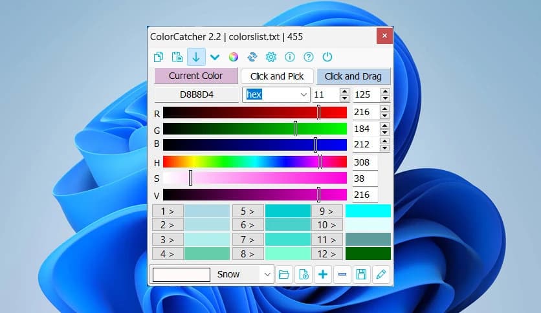
Task: Click the slot 3 > button
Action: [168, 239]
